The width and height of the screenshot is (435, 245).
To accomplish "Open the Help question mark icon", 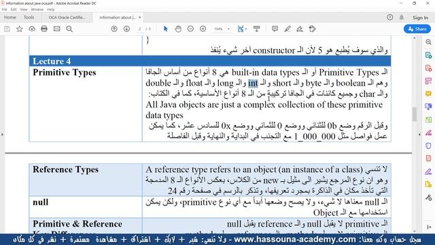I will 389,17.
